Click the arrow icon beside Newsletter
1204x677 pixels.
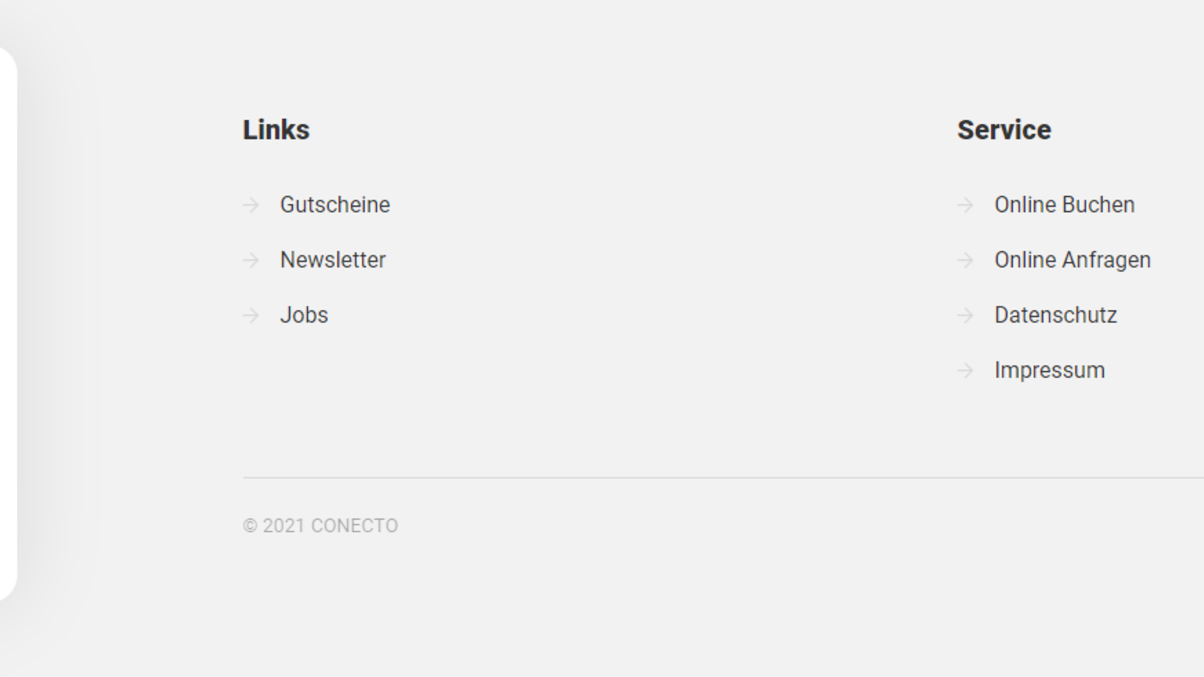[251, 260]
